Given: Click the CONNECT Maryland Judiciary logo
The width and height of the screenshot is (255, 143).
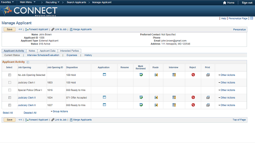Looking at the screenshot, I should 29,11.
